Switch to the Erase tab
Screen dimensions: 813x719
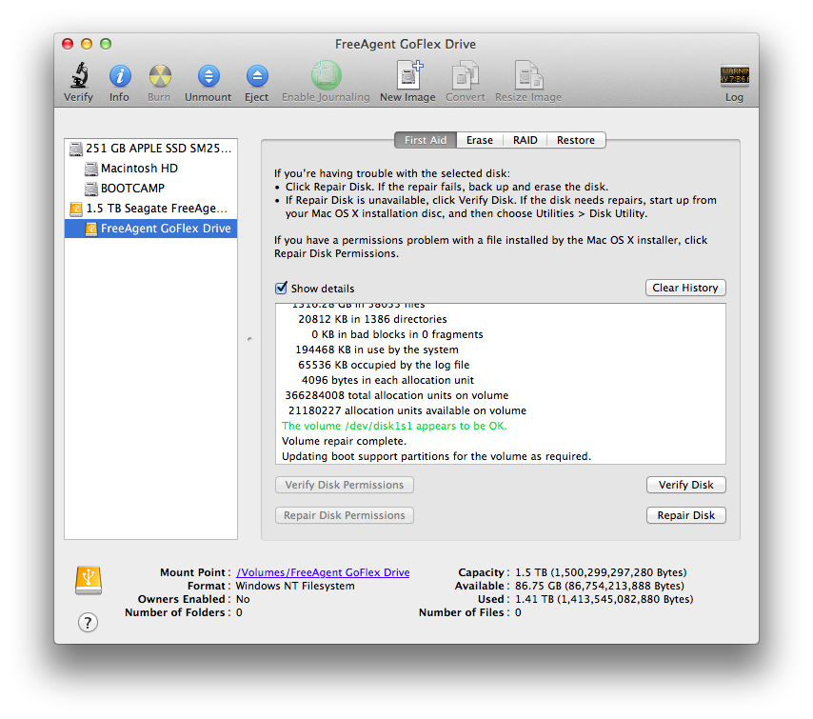[480, 140]
